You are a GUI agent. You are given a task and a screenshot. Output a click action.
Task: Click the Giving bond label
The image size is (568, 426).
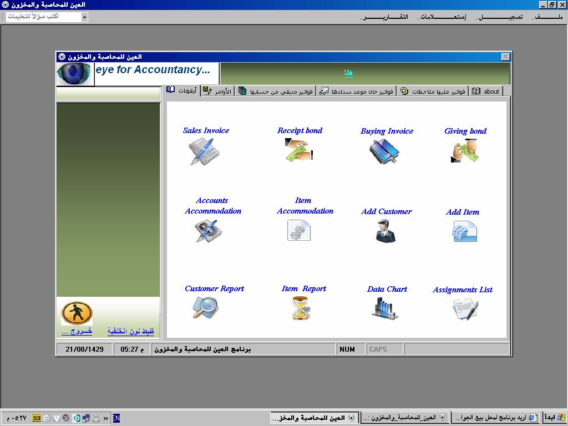pos(465,131)
